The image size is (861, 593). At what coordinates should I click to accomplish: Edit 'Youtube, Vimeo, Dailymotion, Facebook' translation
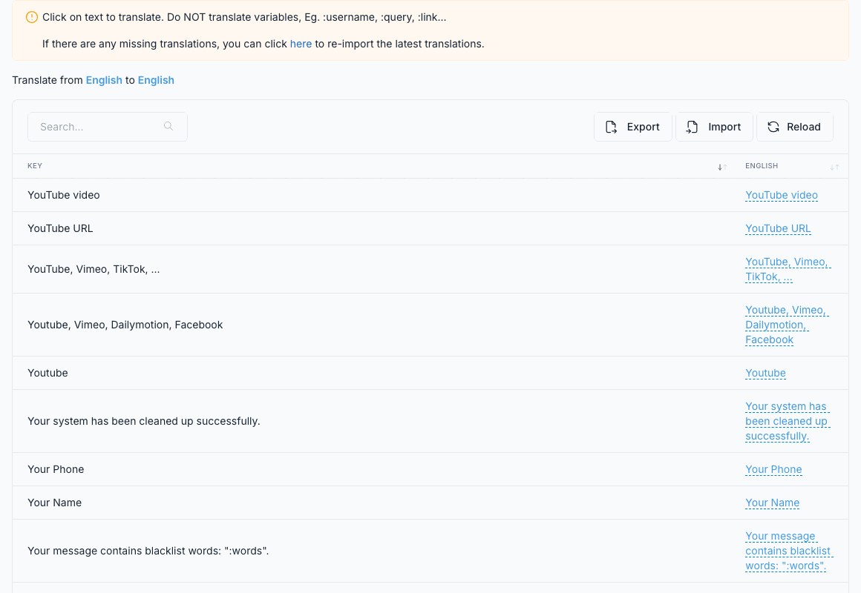click(x=787, y=325)
